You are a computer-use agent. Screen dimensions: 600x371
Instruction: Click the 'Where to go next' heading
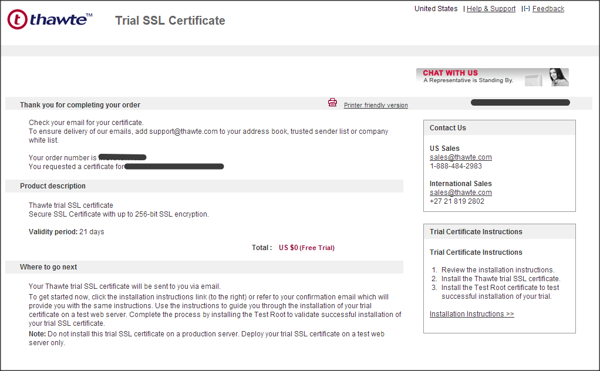(48, 267)
